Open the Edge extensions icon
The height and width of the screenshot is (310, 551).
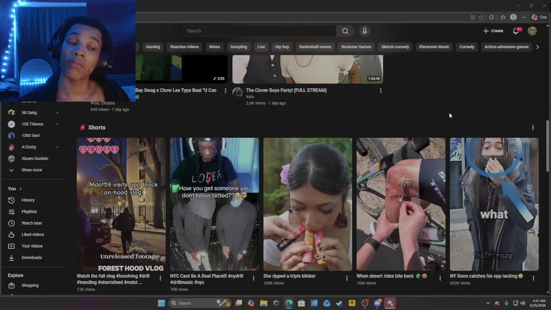491,17
